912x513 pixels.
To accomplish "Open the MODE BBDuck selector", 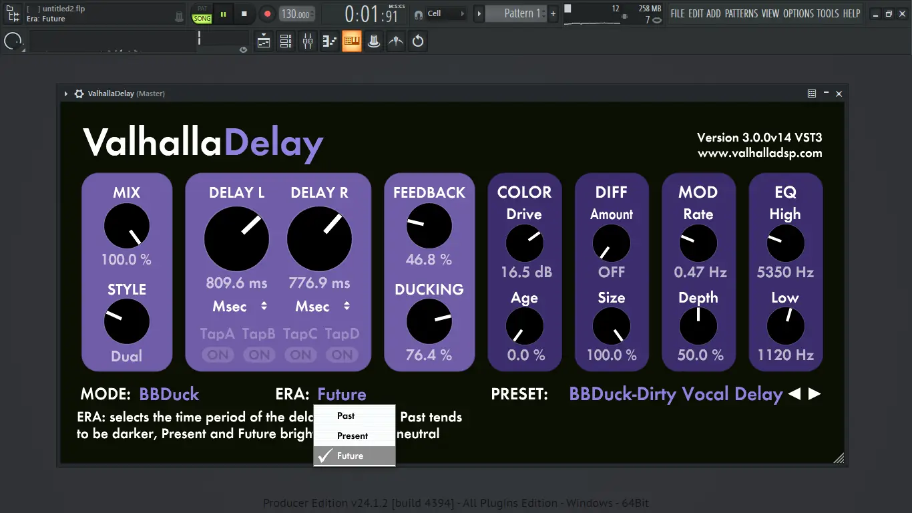I will tap(169, 394).
